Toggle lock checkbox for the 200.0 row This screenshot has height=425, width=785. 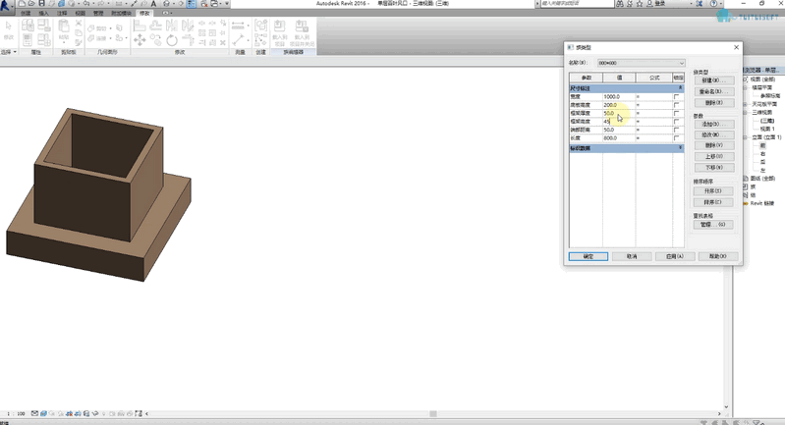(x=676, y=105)
